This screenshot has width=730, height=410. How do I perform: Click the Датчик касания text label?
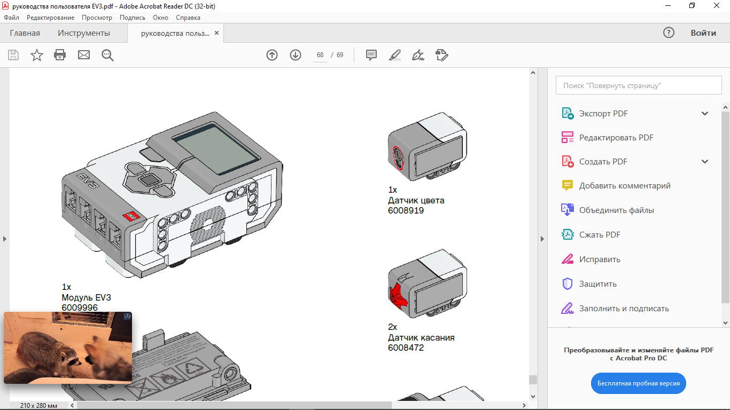click(x=421, y=337)
